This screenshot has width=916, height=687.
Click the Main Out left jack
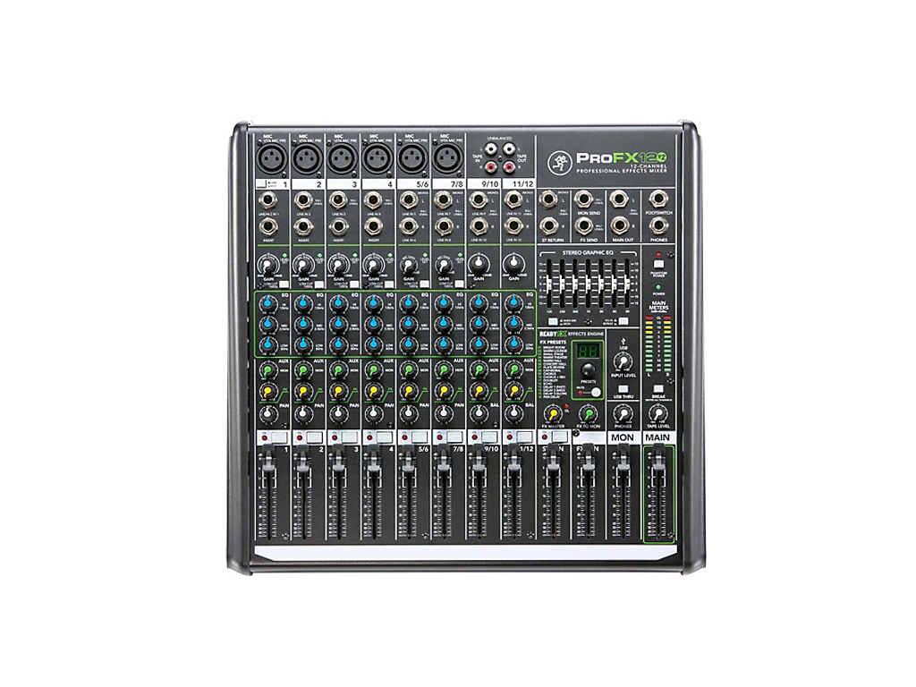tap(618, 199)
